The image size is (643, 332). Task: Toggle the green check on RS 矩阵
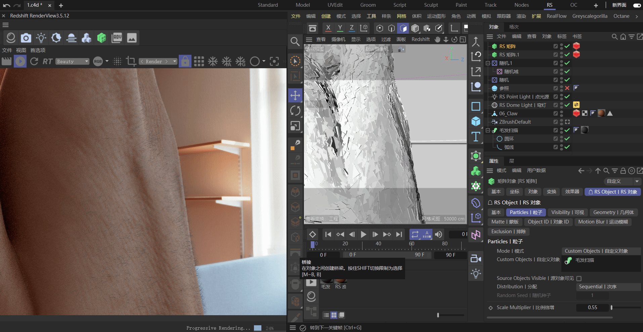point(567,46)
